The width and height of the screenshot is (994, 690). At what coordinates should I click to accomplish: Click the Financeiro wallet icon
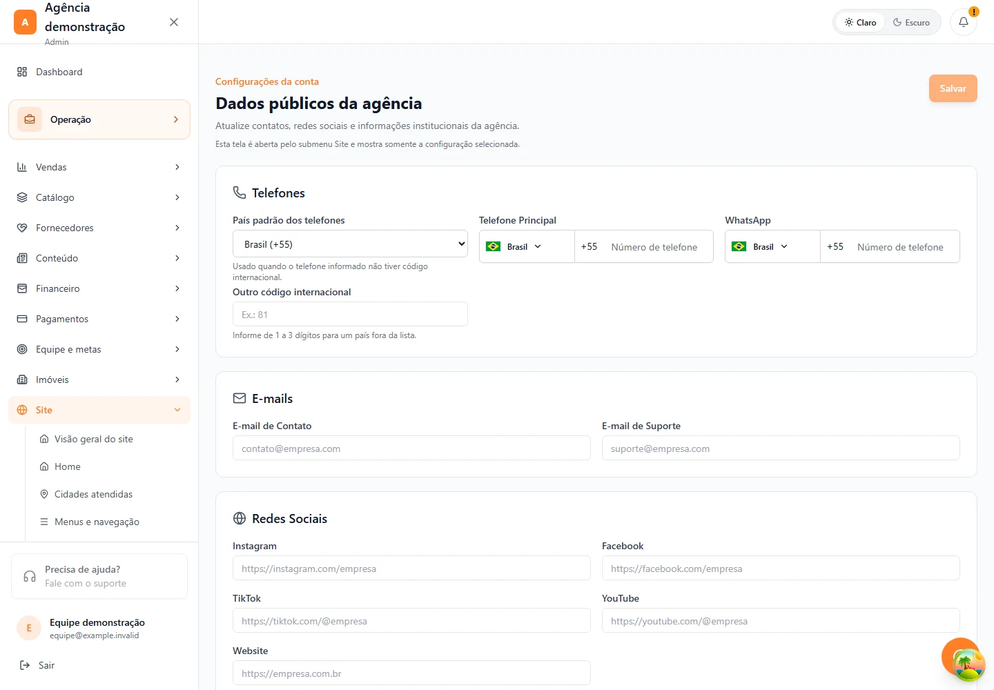coord(22,288)
